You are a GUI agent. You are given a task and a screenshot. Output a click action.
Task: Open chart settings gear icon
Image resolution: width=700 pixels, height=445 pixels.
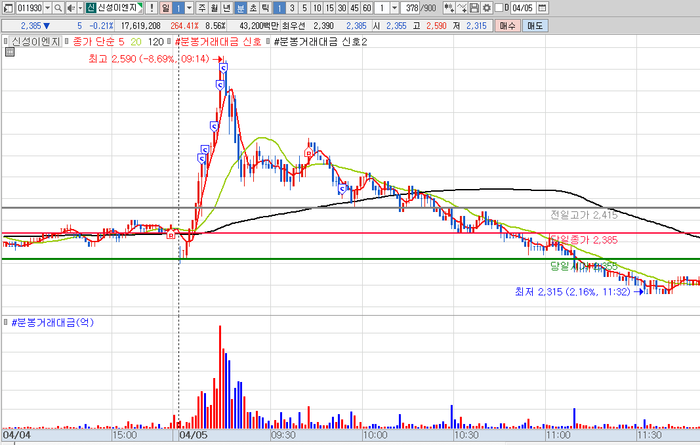pos(487,8)
